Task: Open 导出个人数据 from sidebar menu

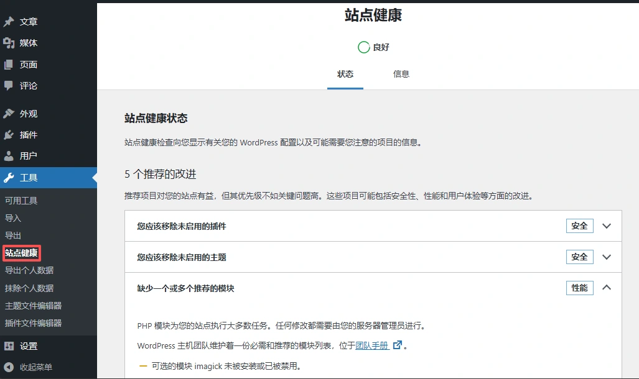Action: (x=29, y=270)
